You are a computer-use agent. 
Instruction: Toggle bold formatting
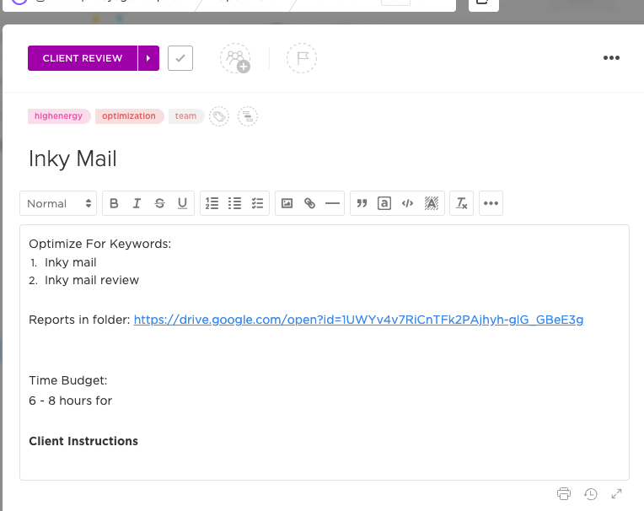[x=114, y=203]
